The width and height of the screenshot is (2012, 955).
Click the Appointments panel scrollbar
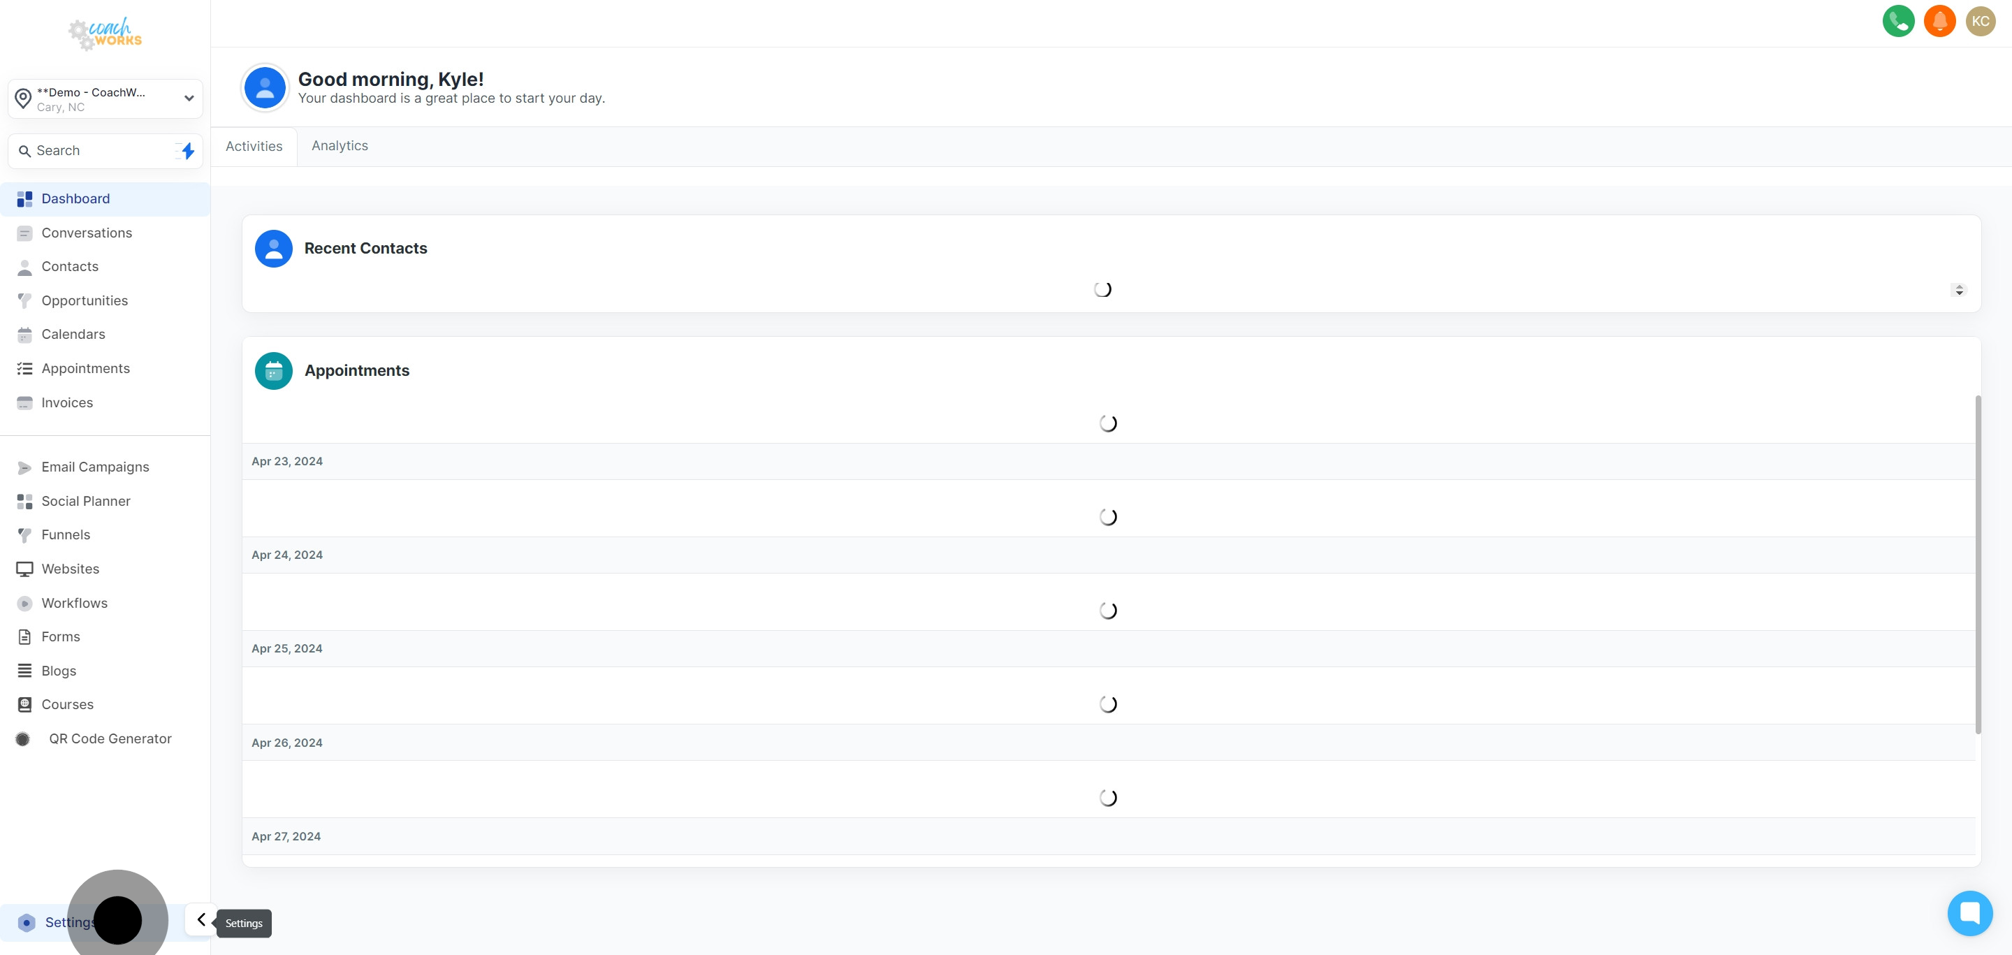[x=1978, y=562]
